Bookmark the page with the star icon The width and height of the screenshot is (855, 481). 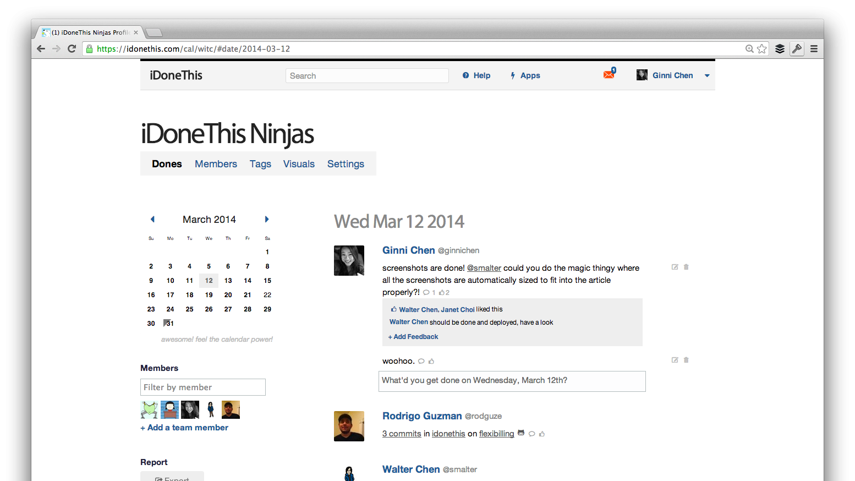point(762,49)
